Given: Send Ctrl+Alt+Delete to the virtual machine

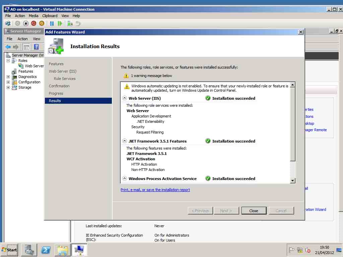Looking at the screenshot, I should (x=8, y=23).
